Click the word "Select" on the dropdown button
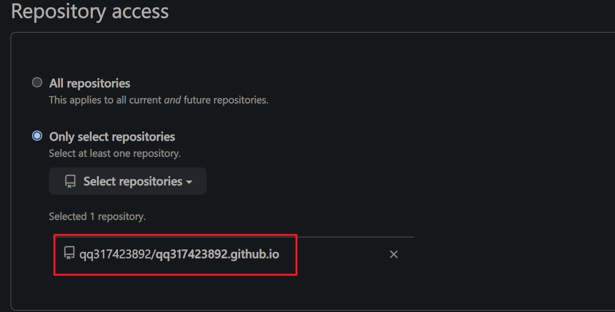 99,181
